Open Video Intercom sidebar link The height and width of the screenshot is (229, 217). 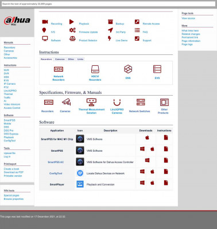click(x=12, y=104)
